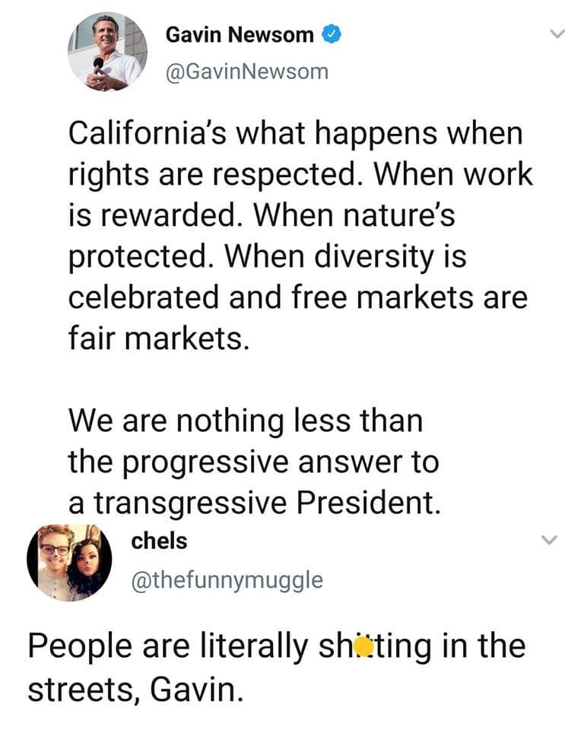This screenshot has width=584, height=730.
Task: Expand the chevron menu on chels' reply
Action: 550,540
